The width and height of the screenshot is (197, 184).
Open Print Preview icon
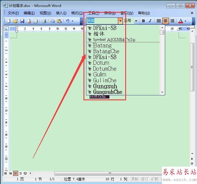[x=36, y=21]
